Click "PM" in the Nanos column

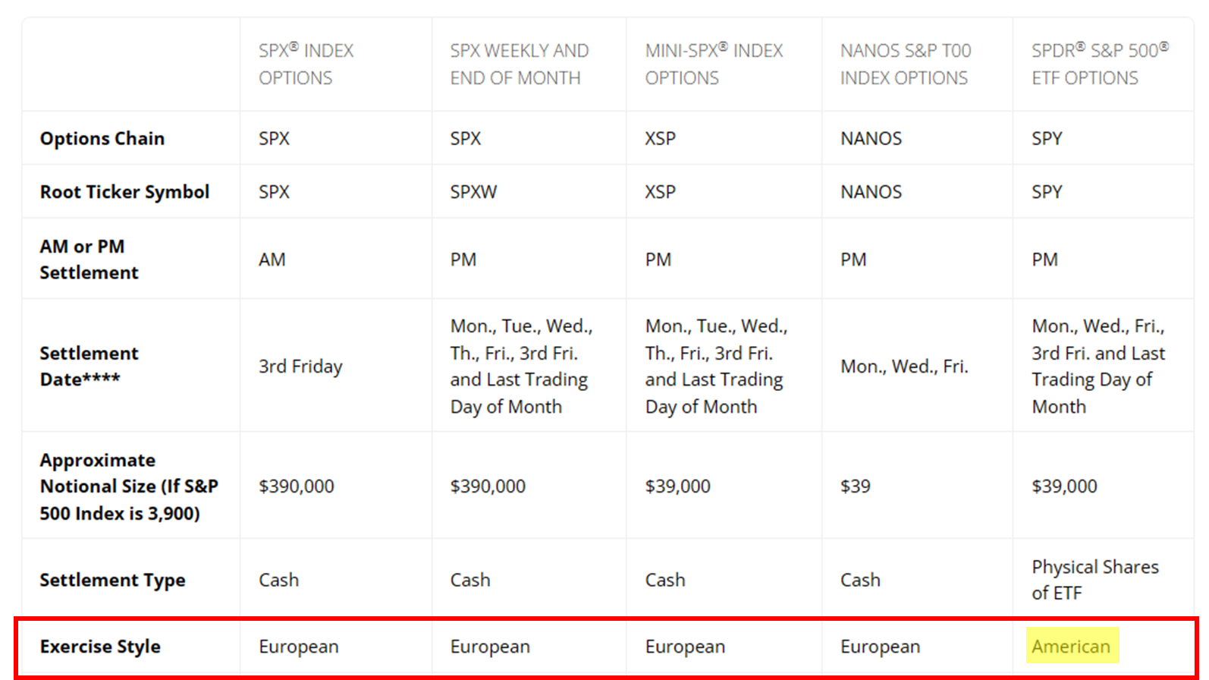pos(853,260)
